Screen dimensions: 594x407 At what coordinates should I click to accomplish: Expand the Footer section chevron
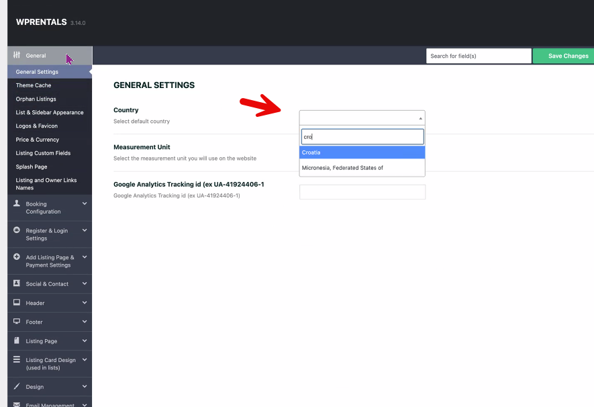[85, 321]
